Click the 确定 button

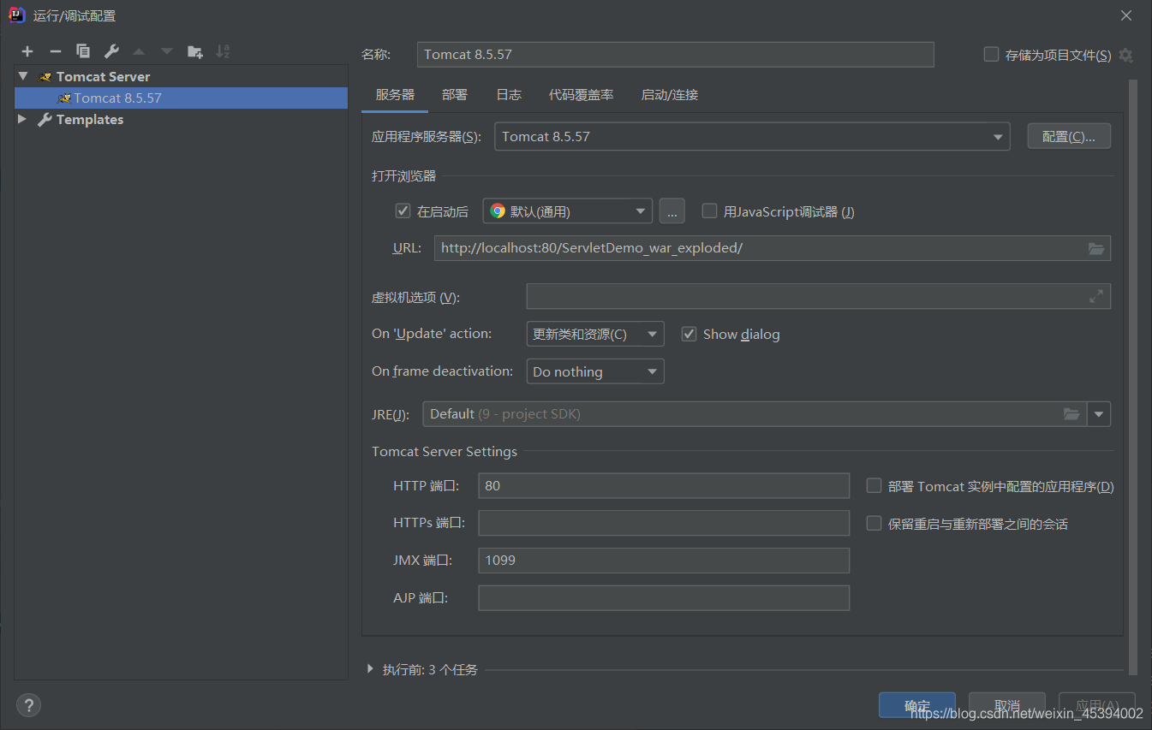pos(917,705)
